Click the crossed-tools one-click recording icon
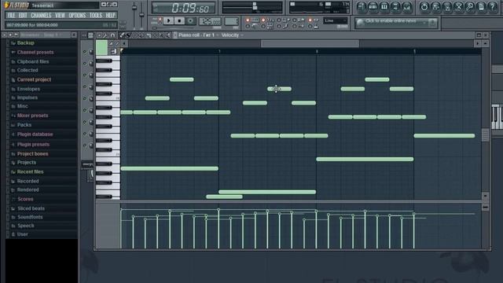The height and width of the screenshot is (283, 503). click(458, 7)
